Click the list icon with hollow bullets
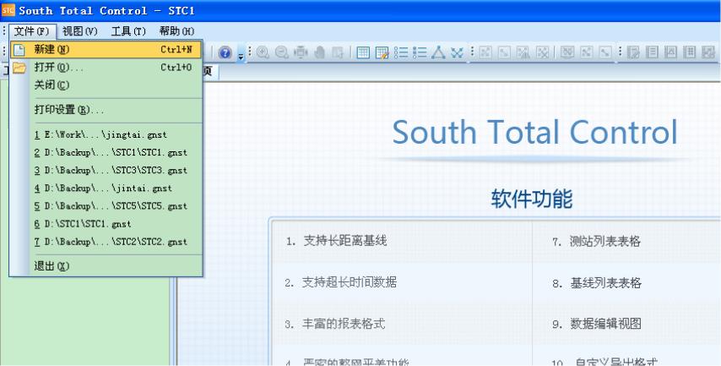Viewport: 721px width, 366px height. click(x=401, y=52)
